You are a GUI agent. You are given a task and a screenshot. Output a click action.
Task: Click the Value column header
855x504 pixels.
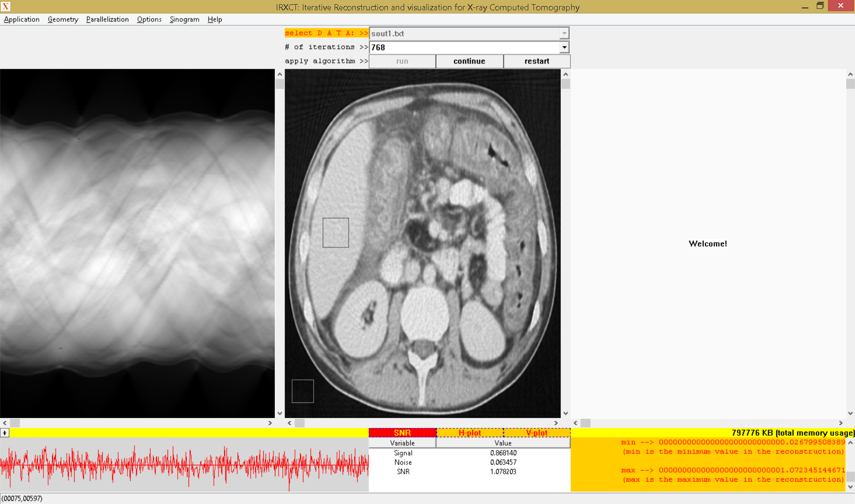503,443
